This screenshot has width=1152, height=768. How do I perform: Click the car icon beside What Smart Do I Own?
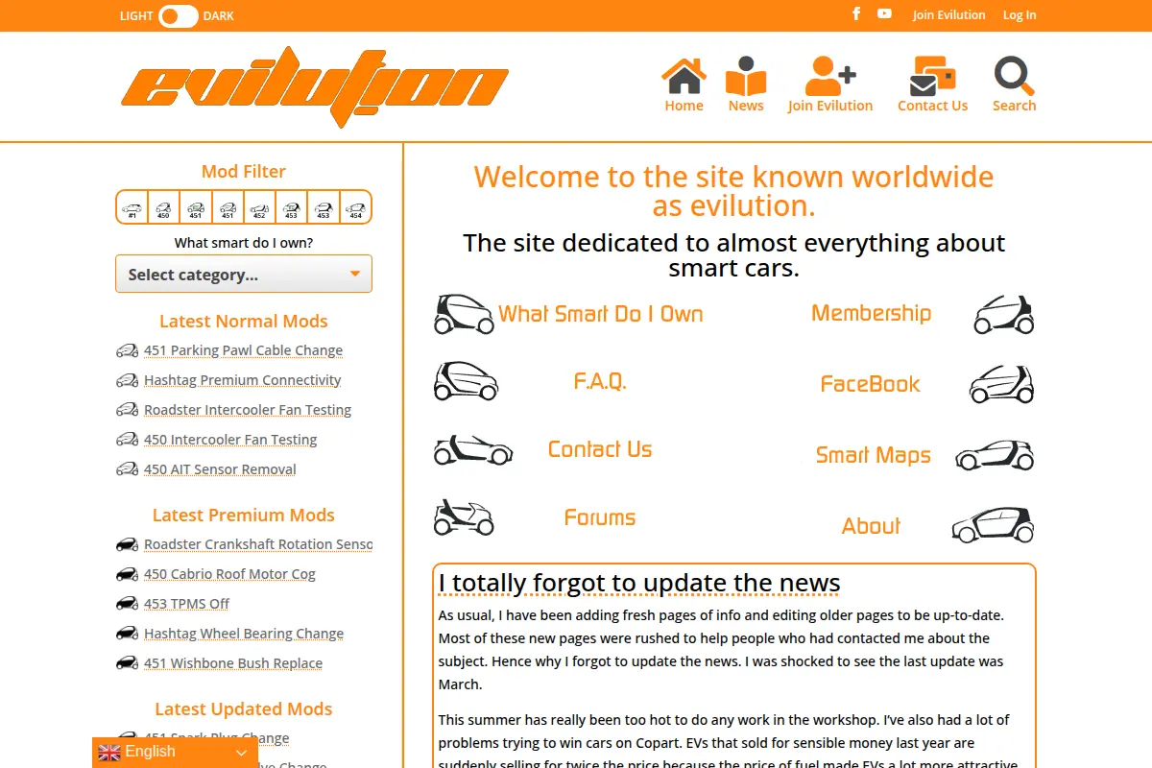(x=465, y=314)
